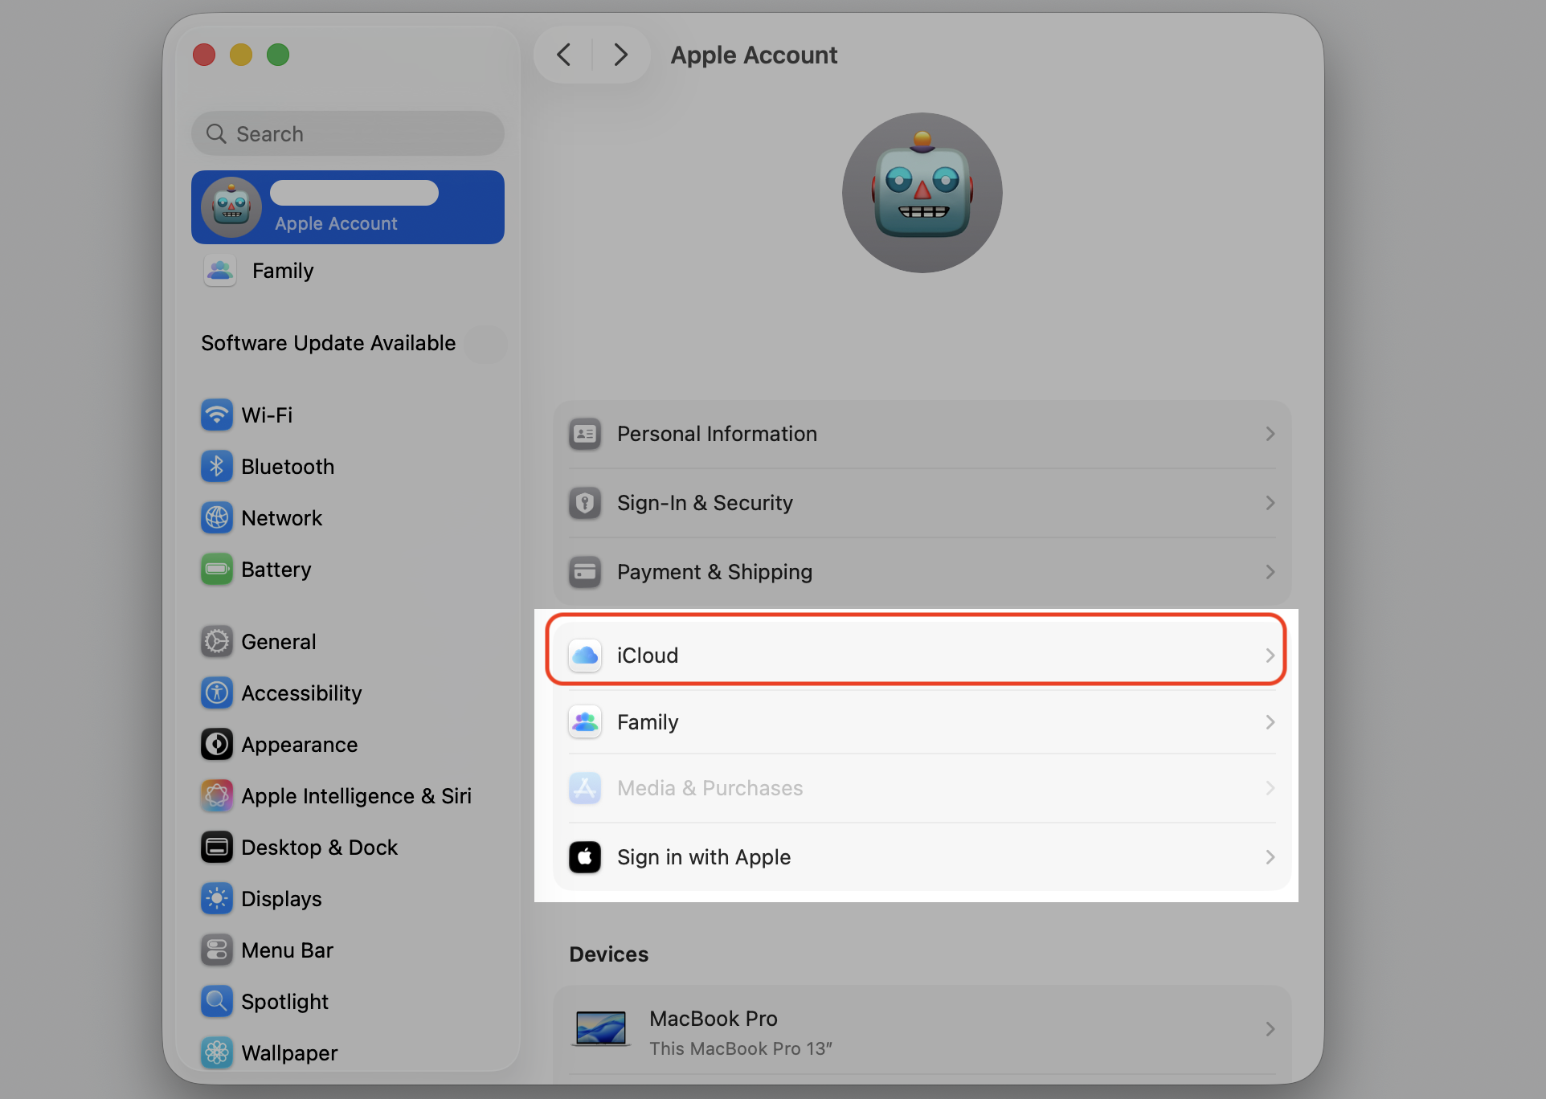The height and width of the screenshot is (1099, 1546).
Task: Click the iCloud cloud icon
Action: click(x=585, y=656)
